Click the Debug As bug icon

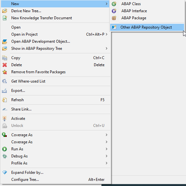coord(4,156)
